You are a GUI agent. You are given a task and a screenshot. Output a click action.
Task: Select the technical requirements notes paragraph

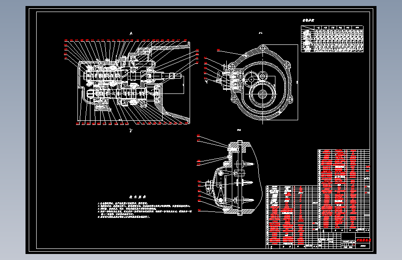tap(145, 210)
